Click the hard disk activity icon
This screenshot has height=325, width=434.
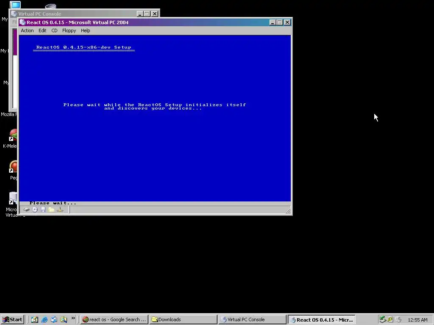click(26, 210)
